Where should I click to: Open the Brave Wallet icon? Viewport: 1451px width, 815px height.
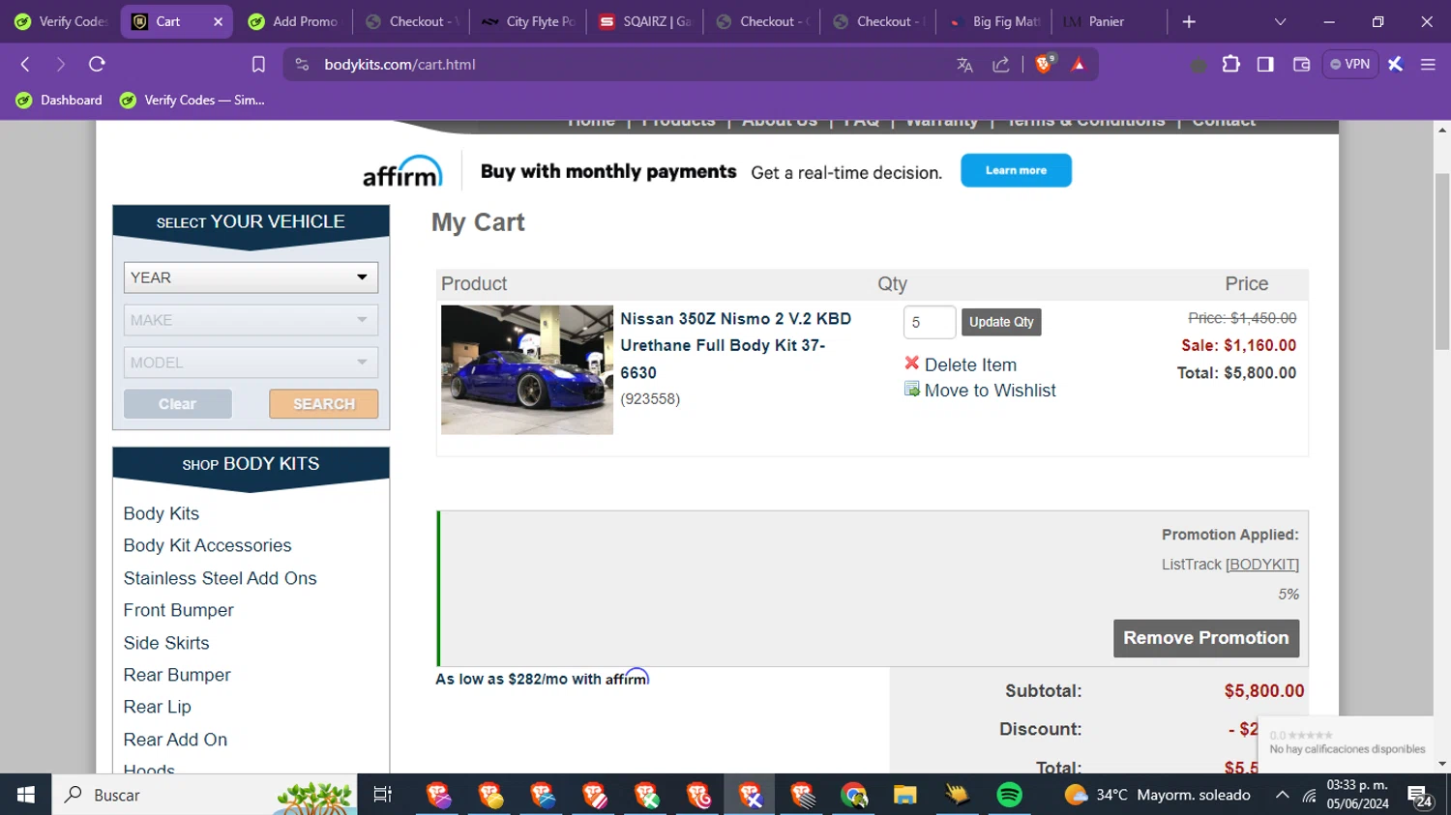(x=1301, y=65)
